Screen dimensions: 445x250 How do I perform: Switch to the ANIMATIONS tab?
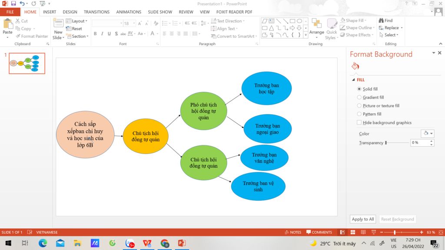tap(129, 12)
